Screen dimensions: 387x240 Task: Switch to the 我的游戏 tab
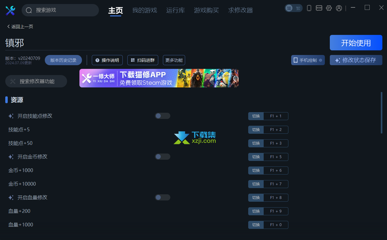(145, 10)
